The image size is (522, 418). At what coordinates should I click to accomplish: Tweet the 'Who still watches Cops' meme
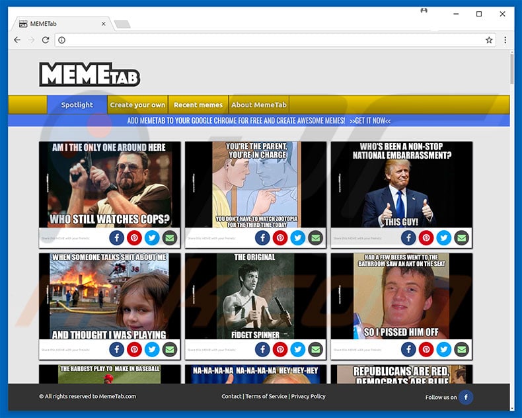[152, 238]
